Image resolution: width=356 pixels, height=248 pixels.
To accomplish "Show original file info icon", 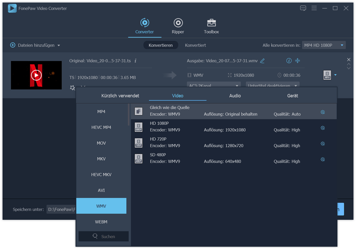I will [x=135, y=61].
